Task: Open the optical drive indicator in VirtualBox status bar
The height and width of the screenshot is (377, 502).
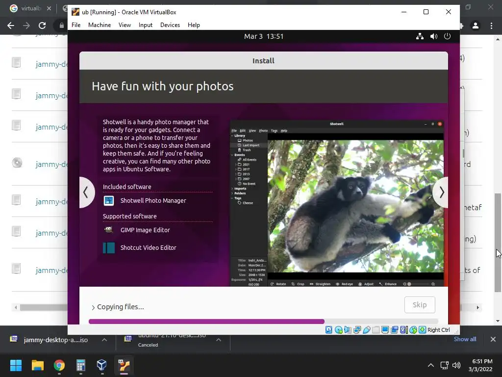Action: click(x=338, y=330)
